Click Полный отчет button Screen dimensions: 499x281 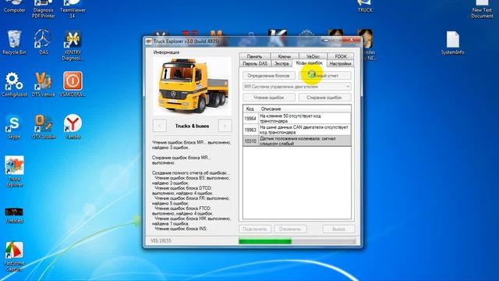point(325,76)
